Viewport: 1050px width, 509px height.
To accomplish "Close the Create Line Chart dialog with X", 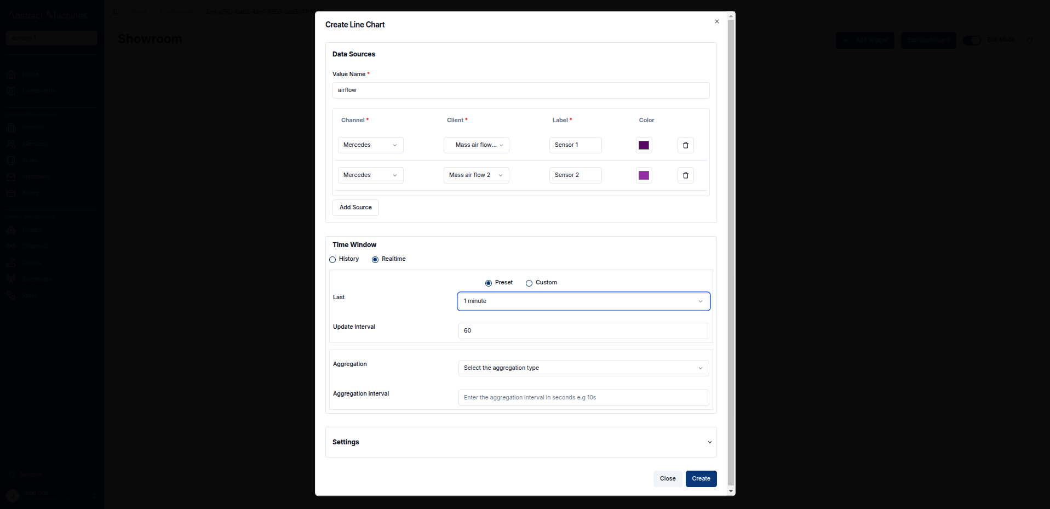I will point(716,21).
